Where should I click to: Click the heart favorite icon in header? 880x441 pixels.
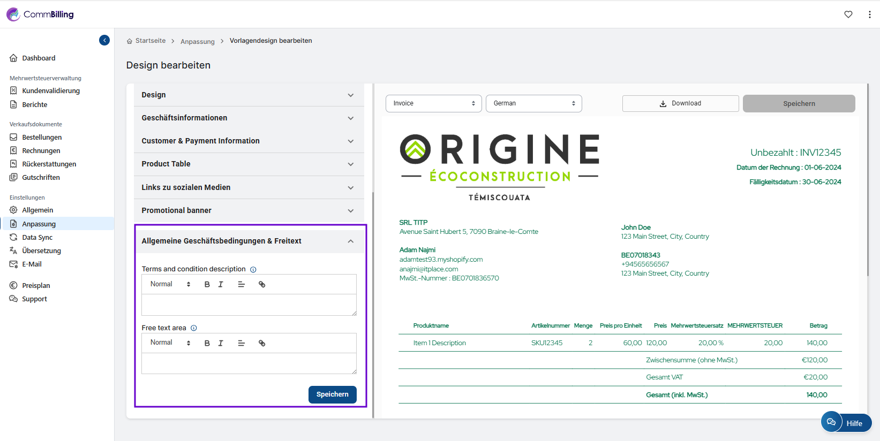pyautogui.click(x=848, y=14)
